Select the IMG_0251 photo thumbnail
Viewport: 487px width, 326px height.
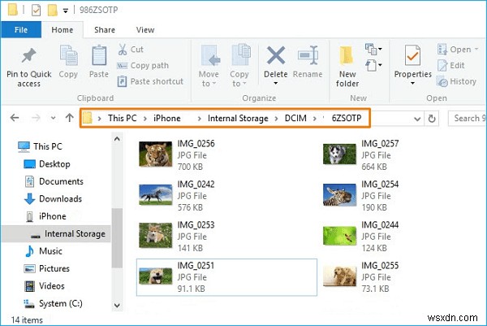pos(154,273)
